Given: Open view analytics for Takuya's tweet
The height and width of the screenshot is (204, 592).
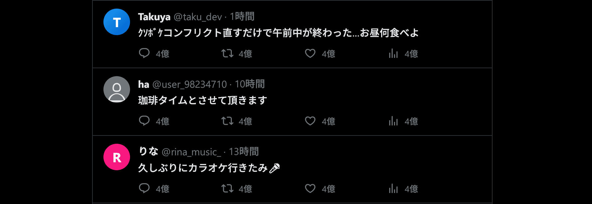Looking at the screenshot, I should (393, 53).
